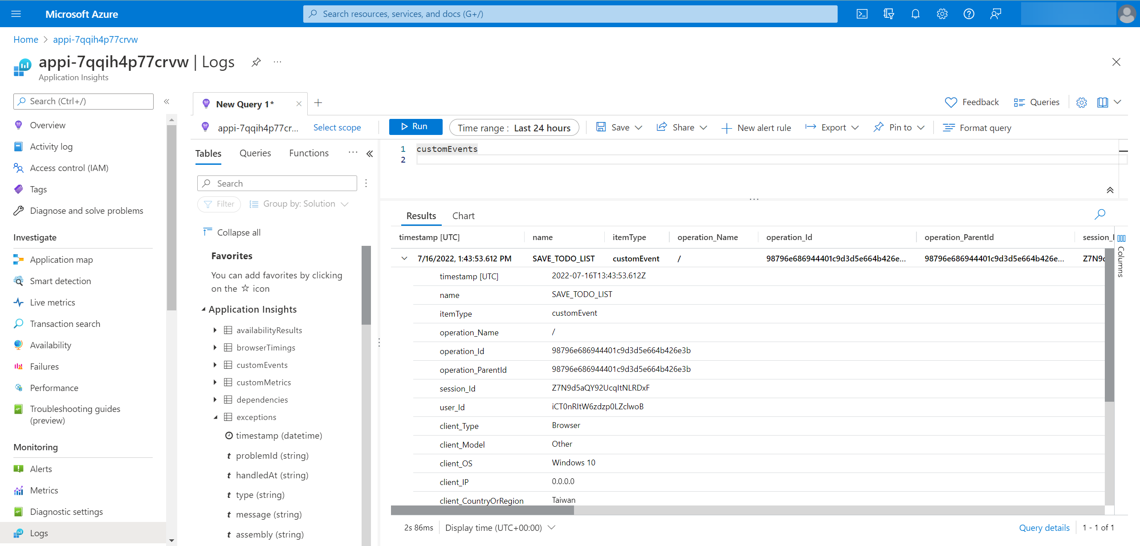Open the notifications bell
Image resolution: width=1140 pixels, height=546 pixels.
[x=916, y=14]
